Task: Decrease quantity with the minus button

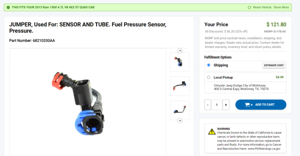Action: pyautogui.click(x=207, y=105)
